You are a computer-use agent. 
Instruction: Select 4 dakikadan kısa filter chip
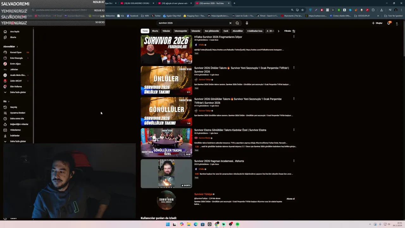point(255,31)
